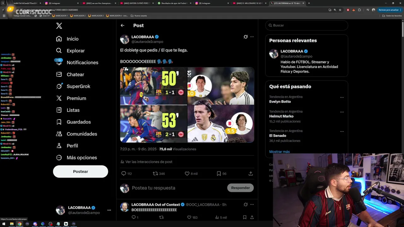Viewport: 404px width, 227px height.
Task: Open the Grok icon on the Out of Context reply
Action: coord(246,205)
